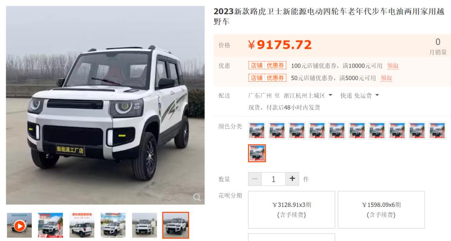Screen dimensions: 451x241
Task: Click the magnifier icon on main image
Action: [197, 197]
